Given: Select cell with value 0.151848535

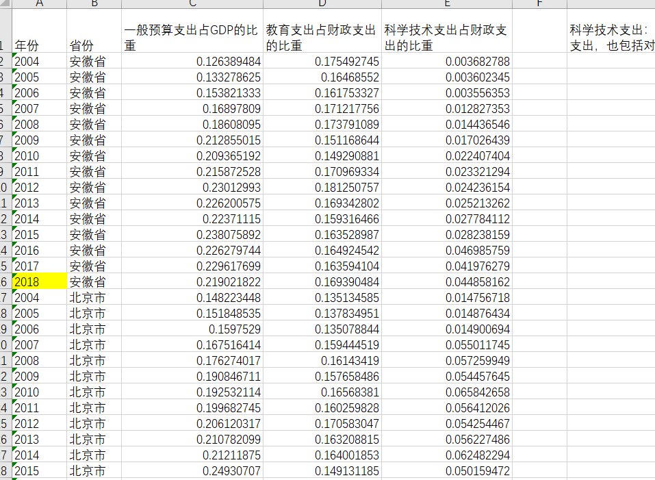Looking at the screenshot, I should tap(192, 313).
